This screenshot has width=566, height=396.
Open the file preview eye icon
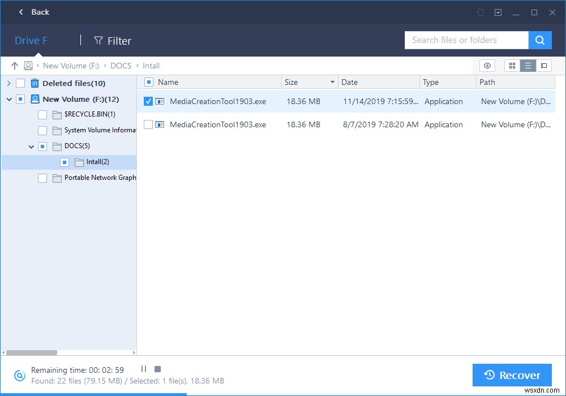click(487, 66)
